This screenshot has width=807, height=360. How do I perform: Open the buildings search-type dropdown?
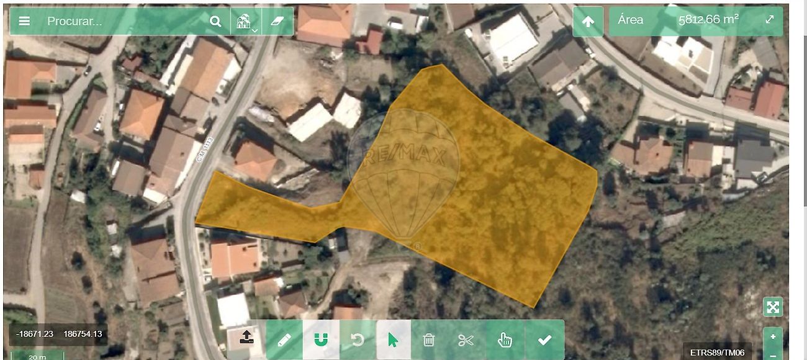pos(245,21)
